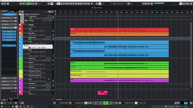Open the 1/8 quantize preset dropdown
Viewport: 193px width, 108px height.
coord(136,4)
